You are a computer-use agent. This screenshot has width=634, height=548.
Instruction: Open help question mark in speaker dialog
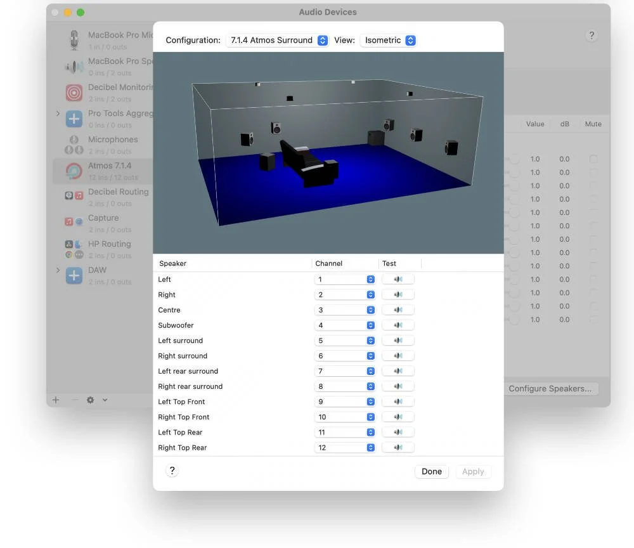[172, 471]
